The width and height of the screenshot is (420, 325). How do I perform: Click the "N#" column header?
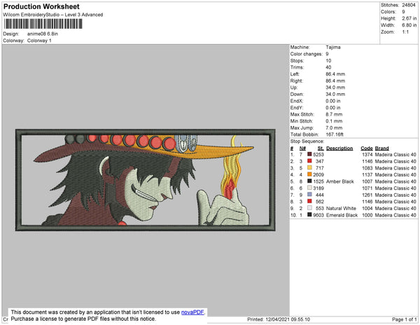tap(302, 148)
